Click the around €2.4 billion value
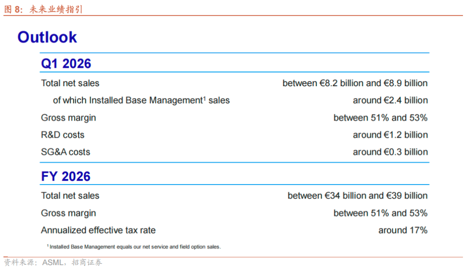469x269 pixels. coord(390,100)
